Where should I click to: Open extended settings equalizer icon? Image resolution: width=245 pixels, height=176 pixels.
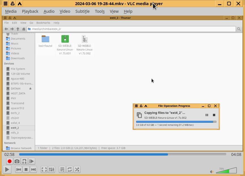tap(52, 169)
